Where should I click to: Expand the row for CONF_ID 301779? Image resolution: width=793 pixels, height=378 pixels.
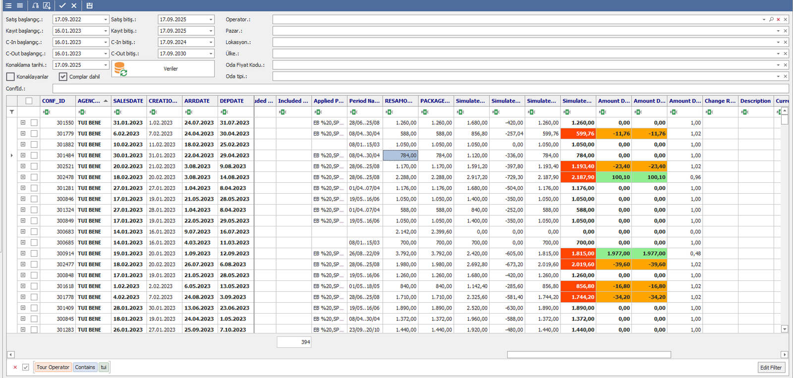tap(23, 134)
